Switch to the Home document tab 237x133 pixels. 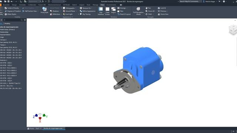coord(31,129)
